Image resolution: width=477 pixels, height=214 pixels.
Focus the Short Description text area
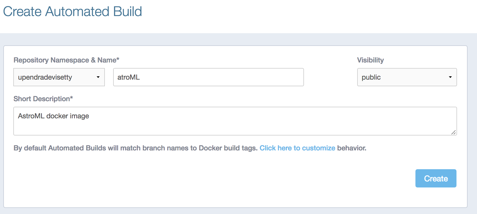click(x=235, y=121)
